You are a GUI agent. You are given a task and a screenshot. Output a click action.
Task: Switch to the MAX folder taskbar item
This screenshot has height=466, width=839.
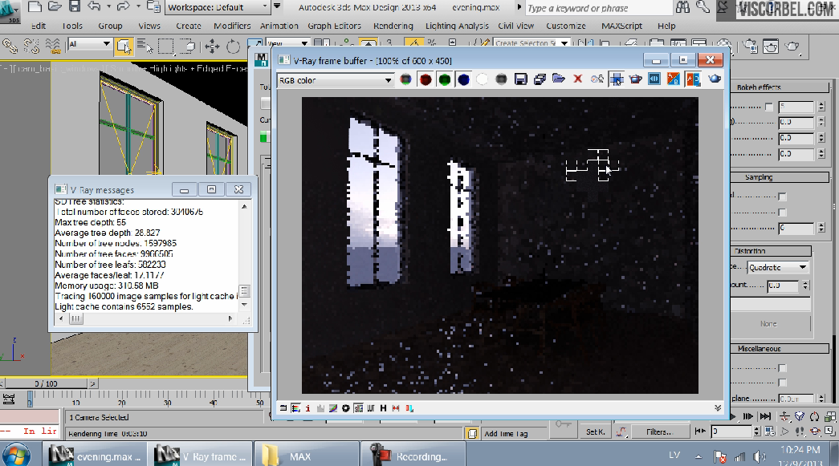tap(307, 456)
